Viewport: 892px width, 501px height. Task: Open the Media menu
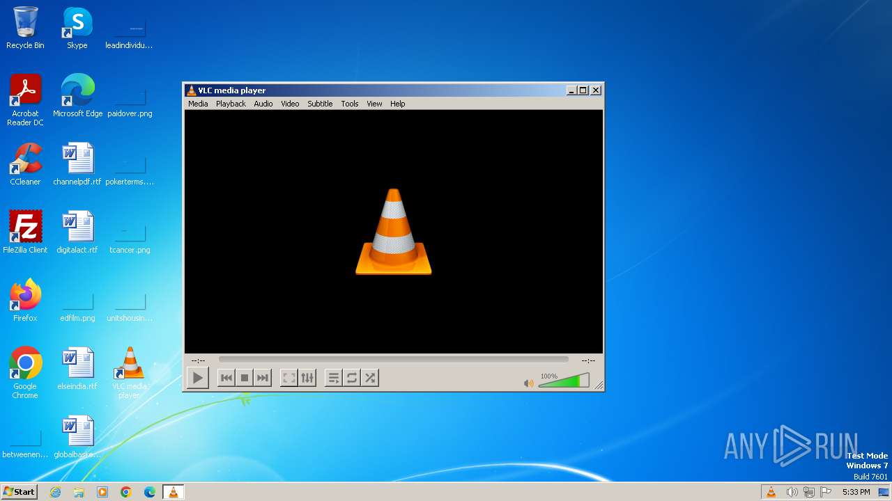point(198,104)
